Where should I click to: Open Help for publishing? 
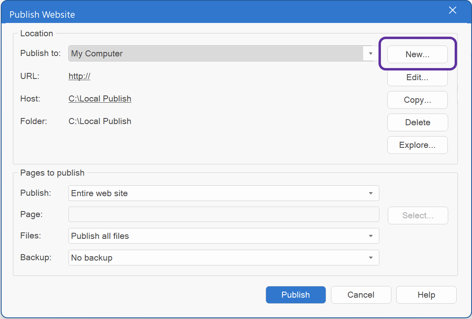click(426, 295)
